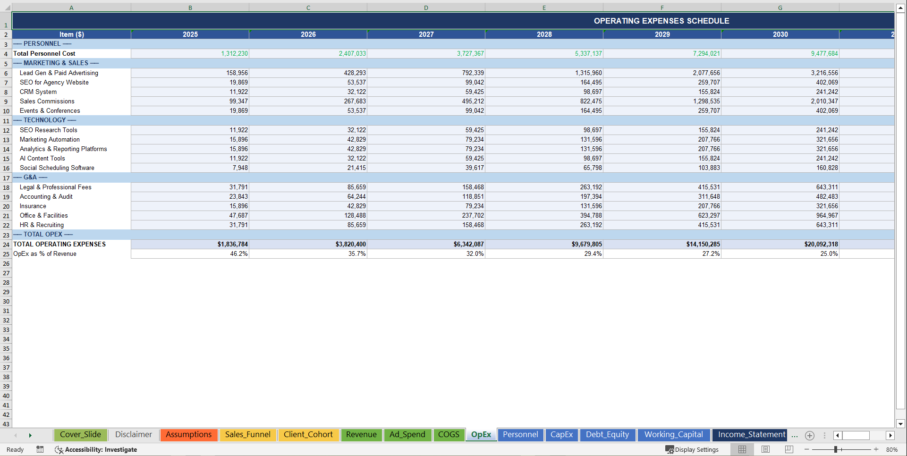Image resolution: width=907 pixels, height=456 pixels.
Task: Select the Page Break Preview icon
Action: [788, 449]
